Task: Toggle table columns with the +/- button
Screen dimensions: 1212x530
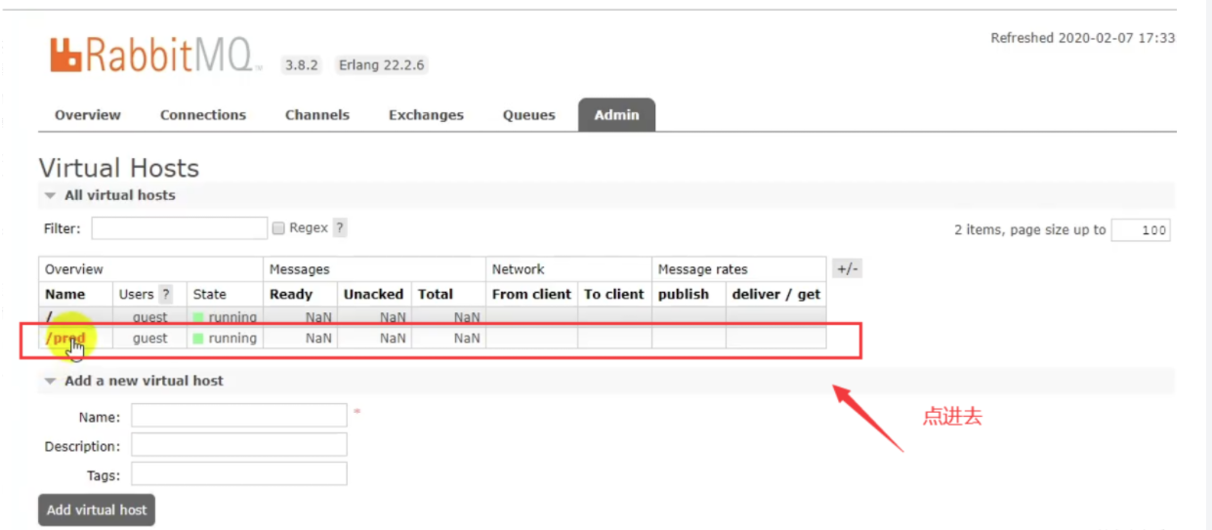Action: pos(847,269)
